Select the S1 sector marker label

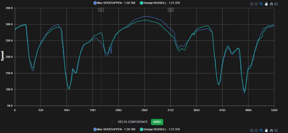pyautogui.click(x=101, y=10)
